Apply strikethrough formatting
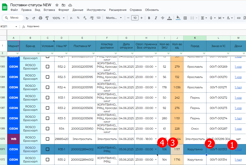Viewport: 246px width, 165px height. [163, 18]
